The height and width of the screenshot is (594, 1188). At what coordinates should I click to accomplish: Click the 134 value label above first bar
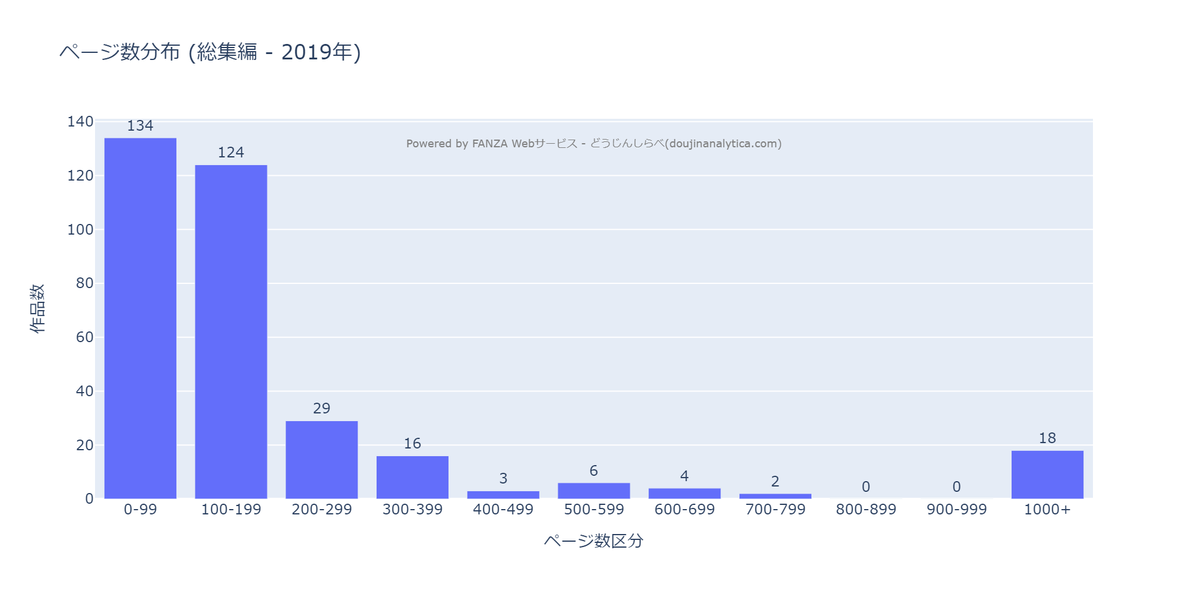pyautogui.click(x=140, y=126)
